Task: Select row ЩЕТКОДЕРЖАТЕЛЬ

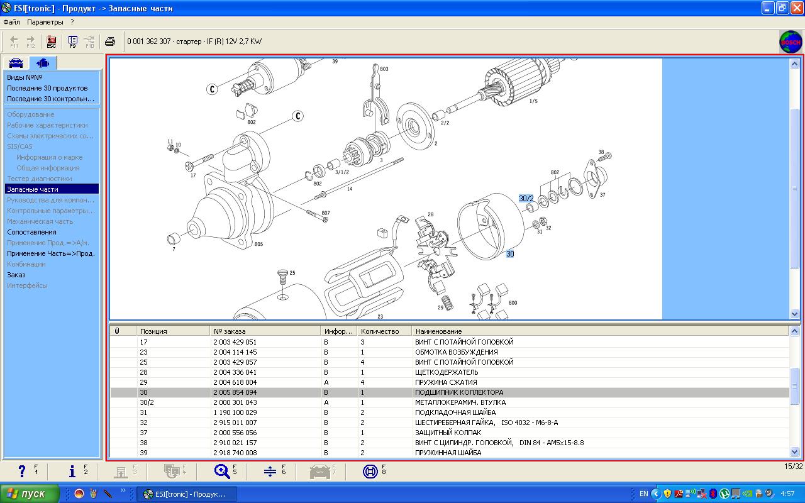Action: coord(450,372)
